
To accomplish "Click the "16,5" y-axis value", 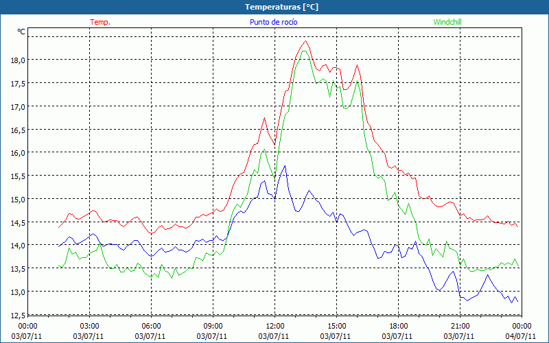I will point(19,130).
